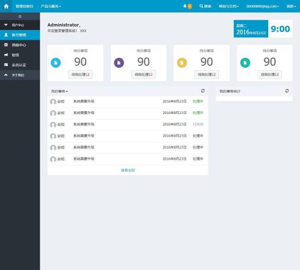
Task: Collapse sidebar with the hamburger icon
Action: [20, 17]
